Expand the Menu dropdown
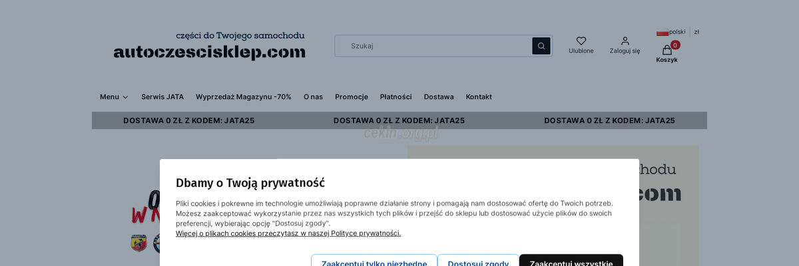The height and width of the screenshot is (266, 799). tap(114, 96)
